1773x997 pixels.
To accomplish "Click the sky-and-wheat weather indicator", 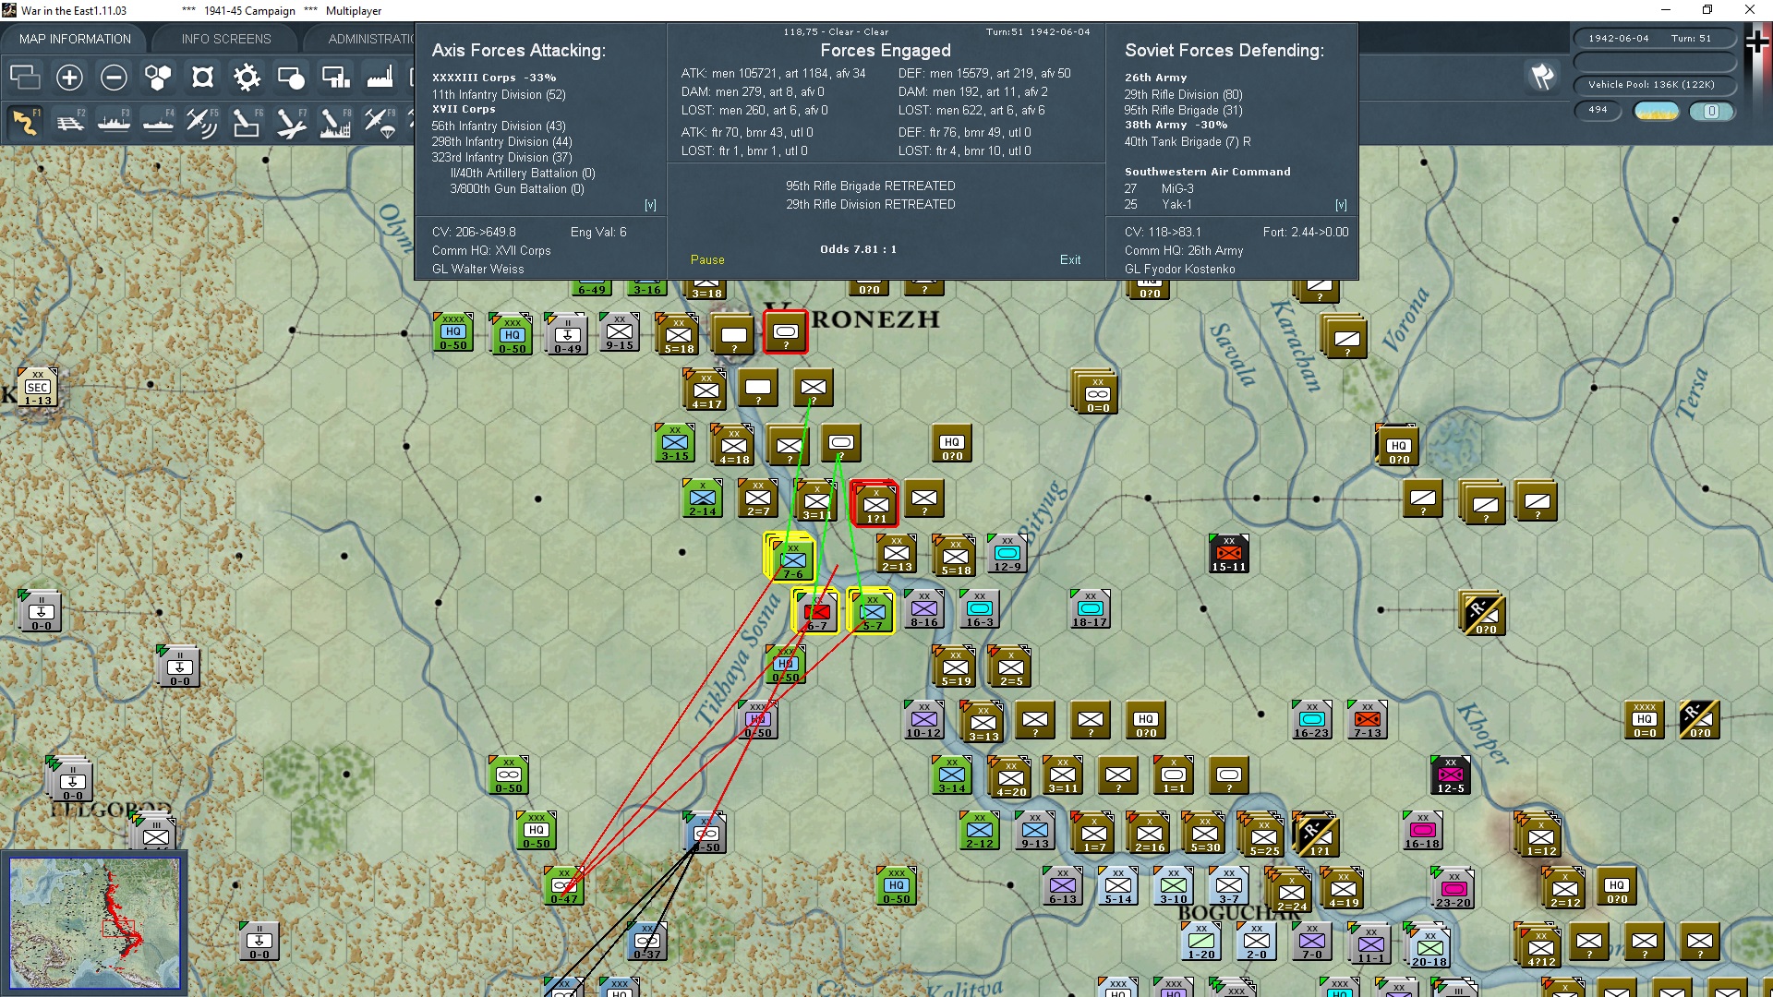I will (1657, 111).
